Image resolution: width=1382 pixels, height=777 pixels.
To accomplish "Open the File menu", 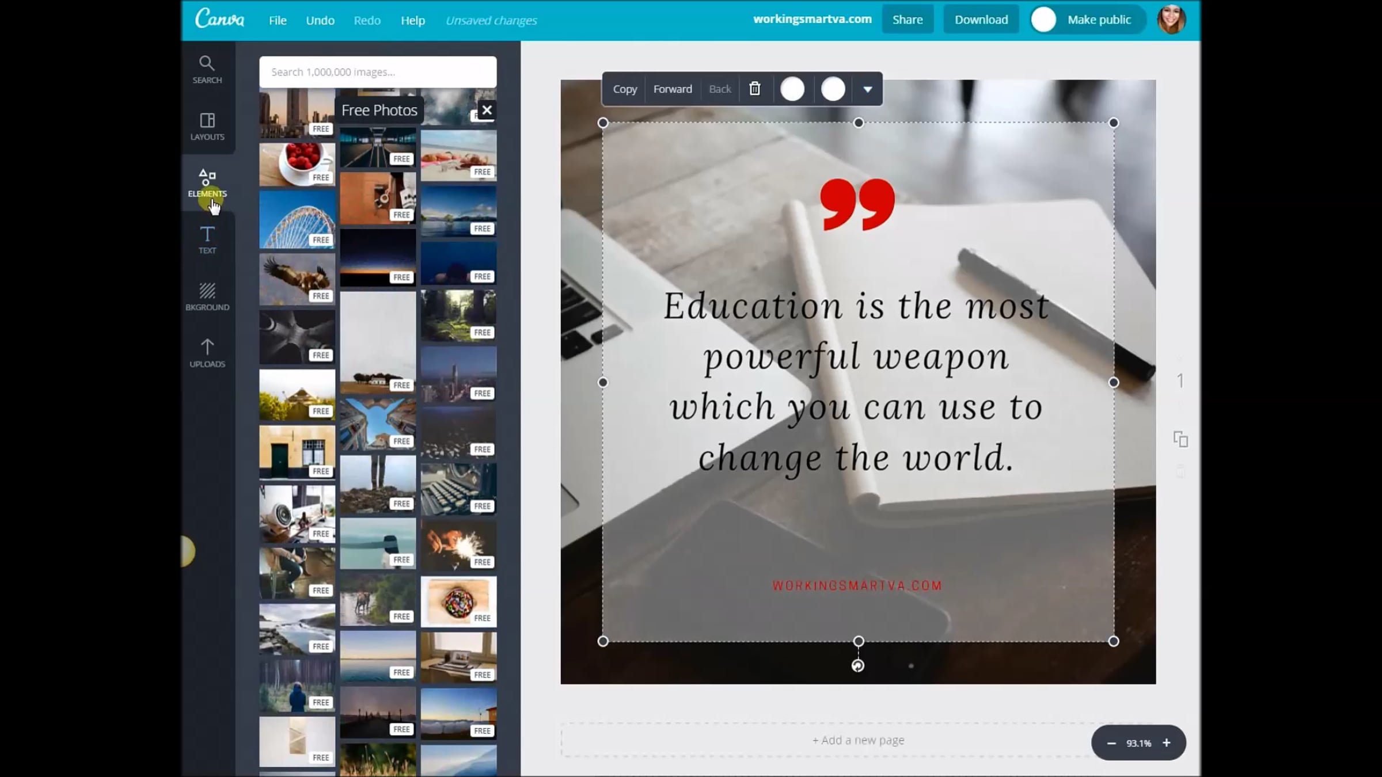I will [278, 20].
